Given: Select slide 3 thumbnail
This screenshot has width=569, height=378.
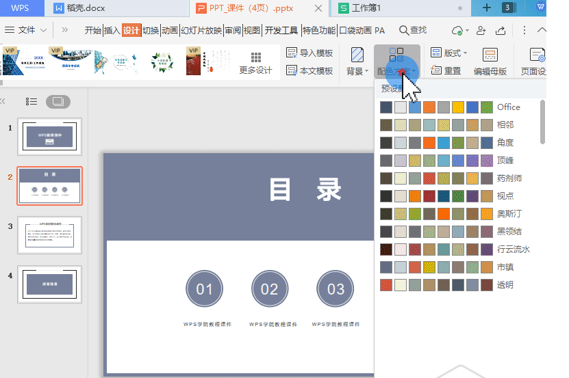Looking at the screenshot, I should (x=50, y=235).
